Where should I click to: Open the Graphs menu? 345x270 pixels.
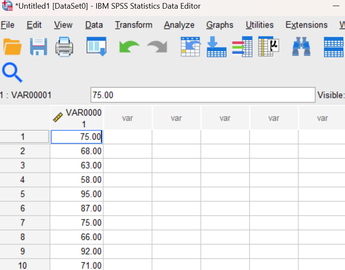(220, 25)
